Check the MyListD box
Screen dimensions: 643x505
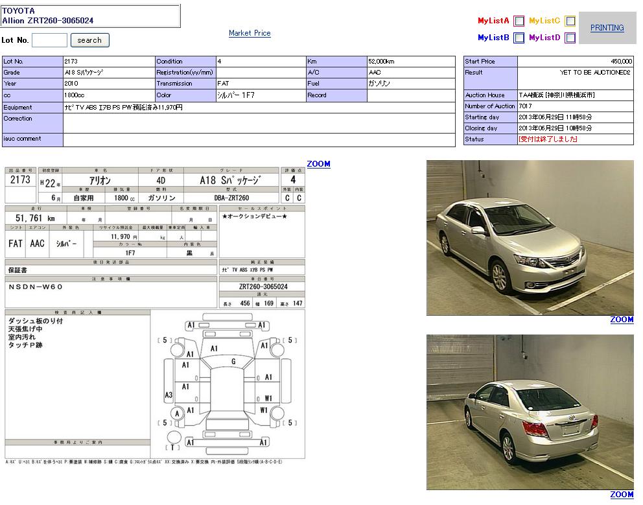[x=570, y=38]
